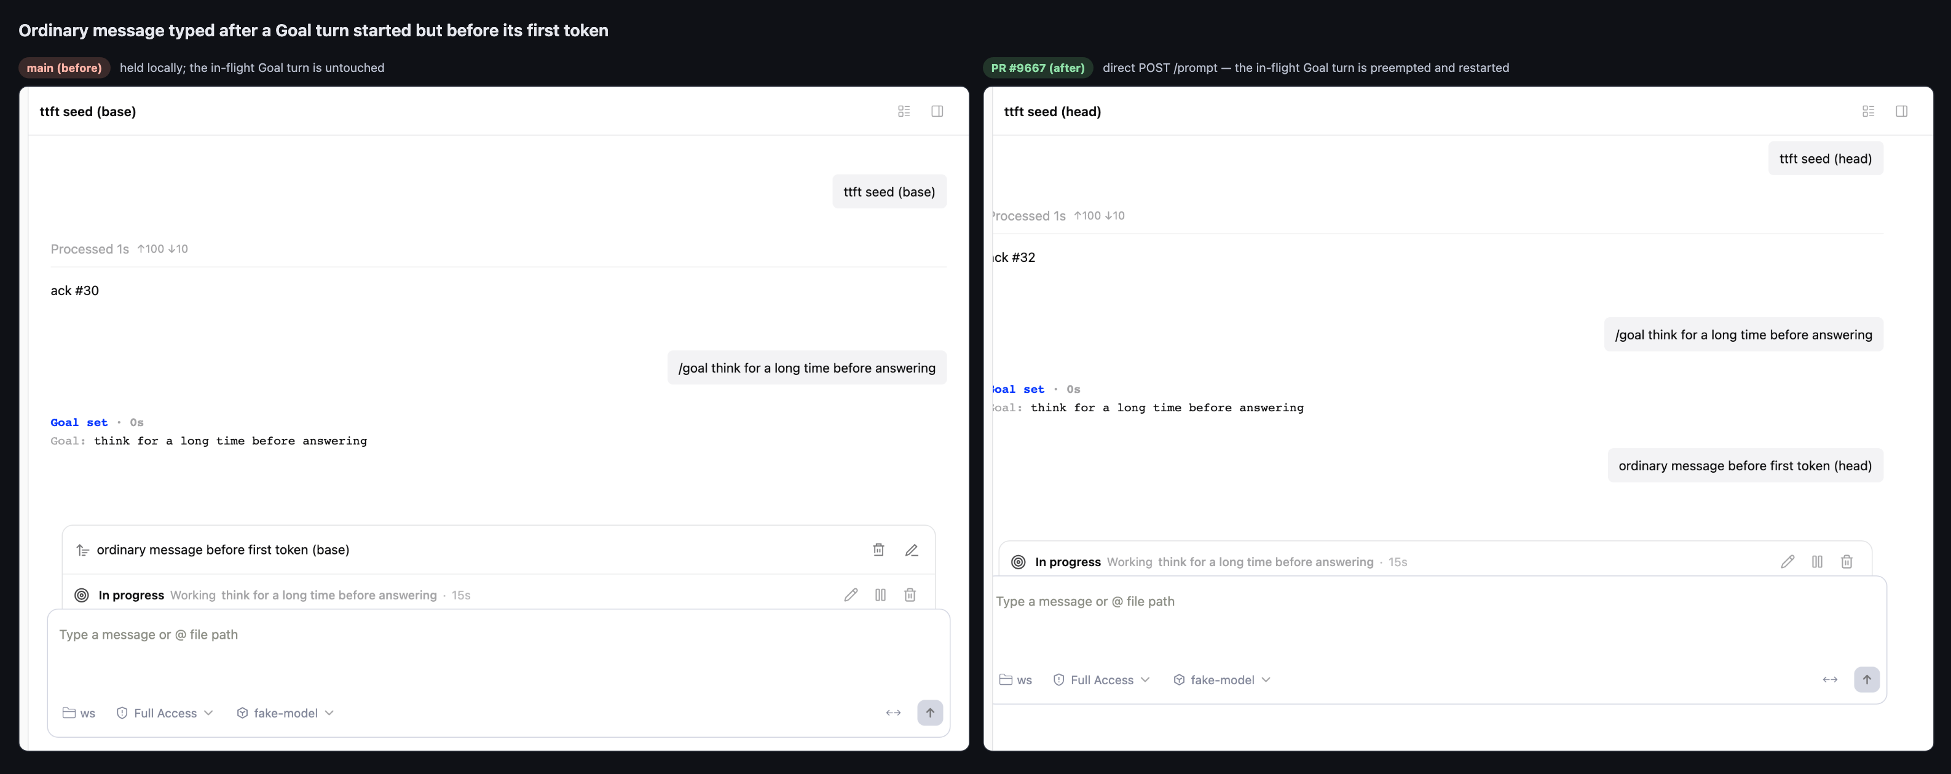The width and height of the screenshot is (1951, 774).
Task: Click the goal target icon in the base panel
Action: pyautogui.click(x=82, y=595)
